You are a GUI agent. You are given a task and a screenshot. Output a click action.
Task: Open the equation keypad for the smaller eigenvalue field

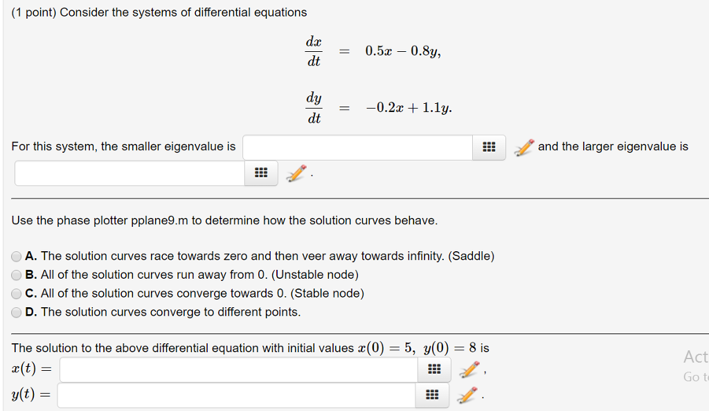[x=488, y=147]
